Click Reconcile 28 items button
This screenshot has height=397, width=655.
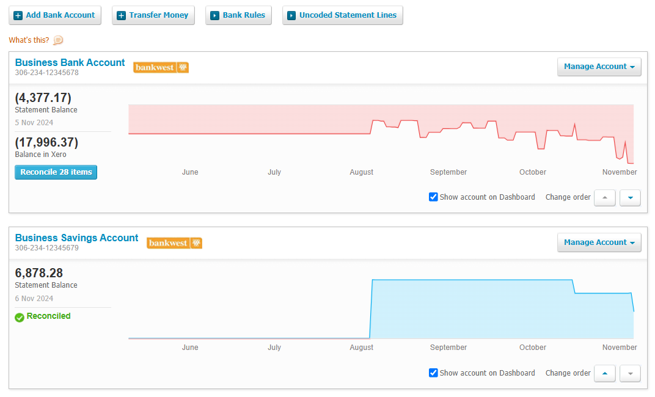coord(56,172)
